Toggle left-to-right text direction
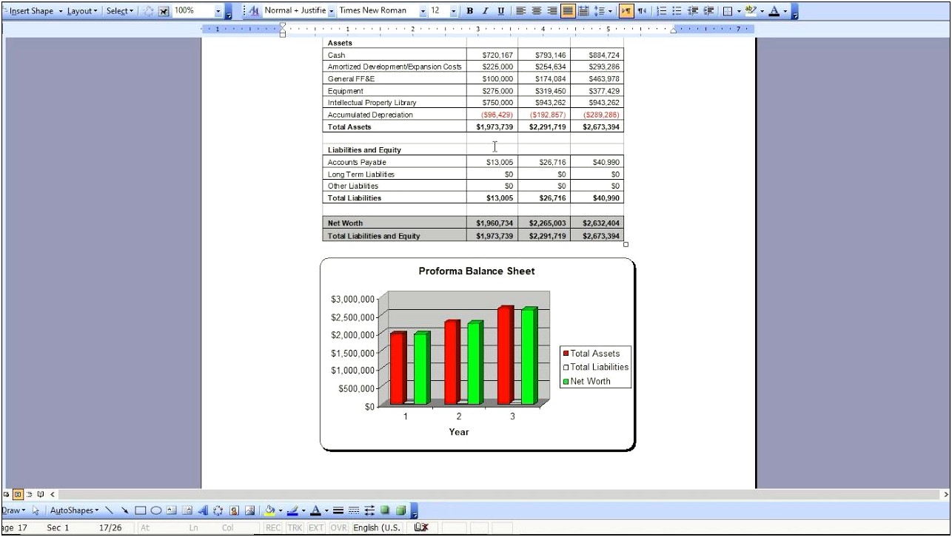 pyautogui.click(x=626, y=11)
